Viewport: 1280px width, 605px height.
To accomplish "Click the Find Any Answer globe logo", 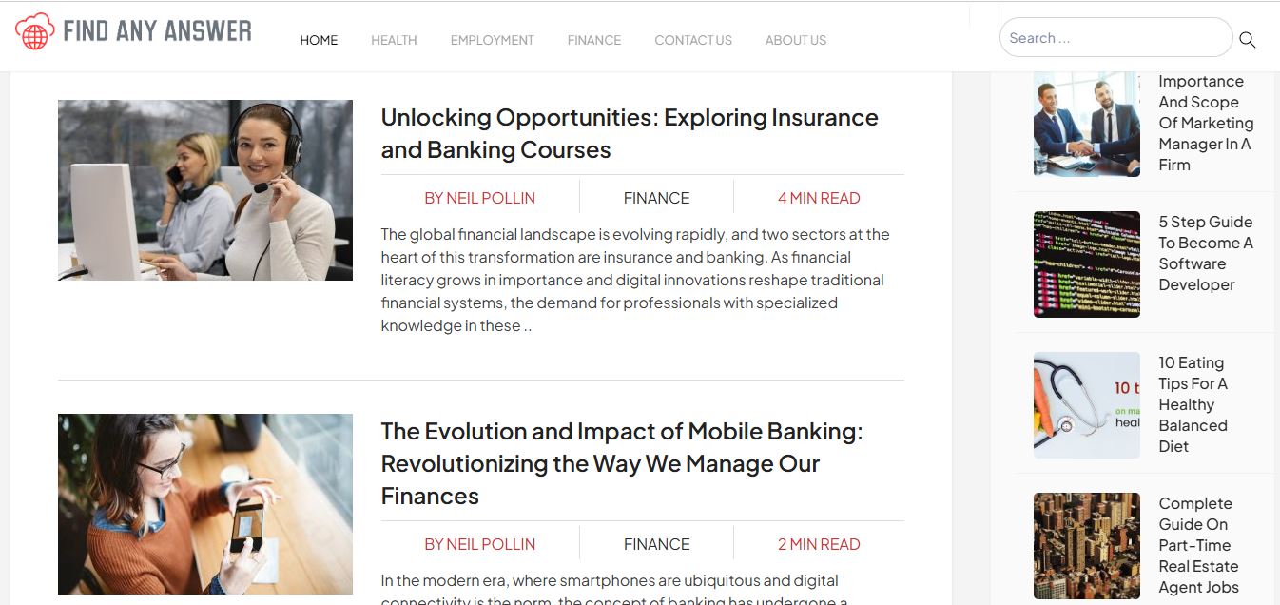I will [35, 31].
